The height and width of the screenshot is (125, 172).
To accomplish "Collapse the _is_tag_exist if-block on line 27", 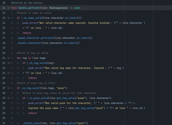I will pos(9,88).
